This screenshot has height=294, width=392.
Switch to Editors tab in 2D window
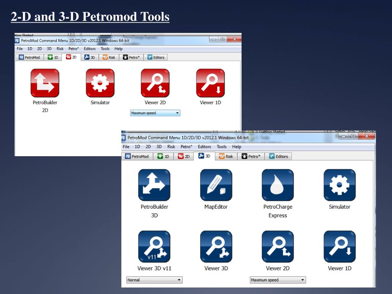point(156,57)
